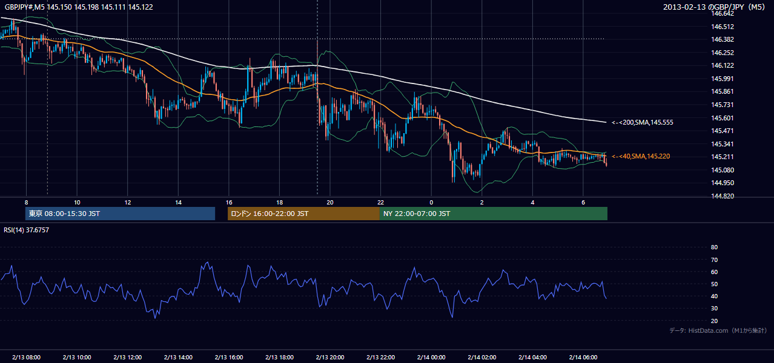
Task: Click price level 145.080 on axis
Action: pos(722,170)
